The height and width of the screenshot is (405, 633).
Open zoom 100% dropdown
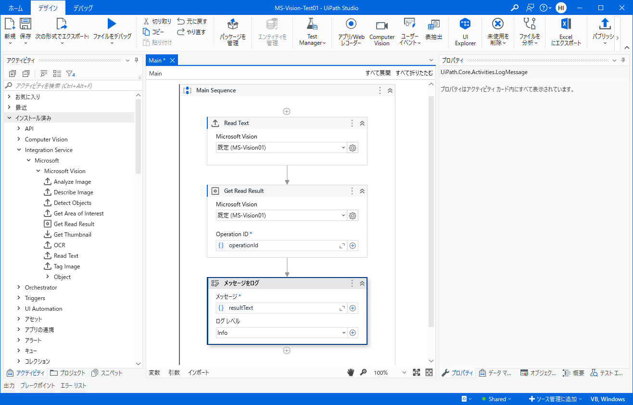[403, 372]
